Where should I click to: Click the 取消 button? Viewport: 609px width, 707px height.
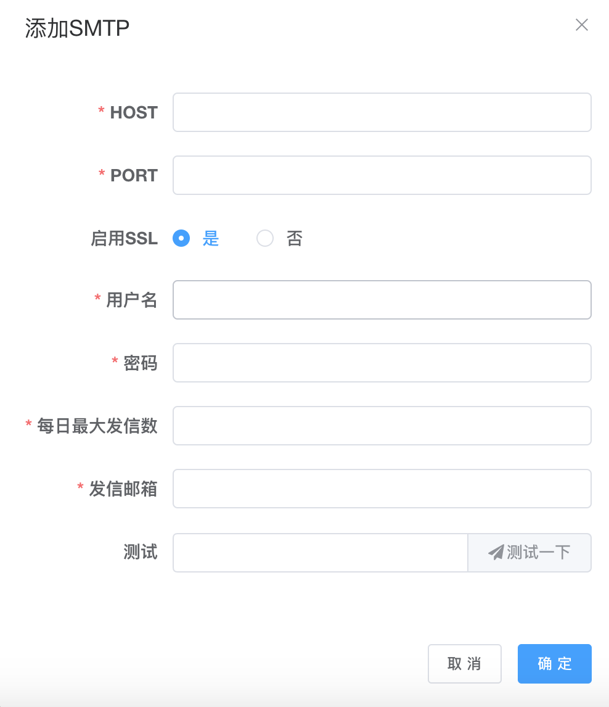pyautogui.click(x=464, y=664)
